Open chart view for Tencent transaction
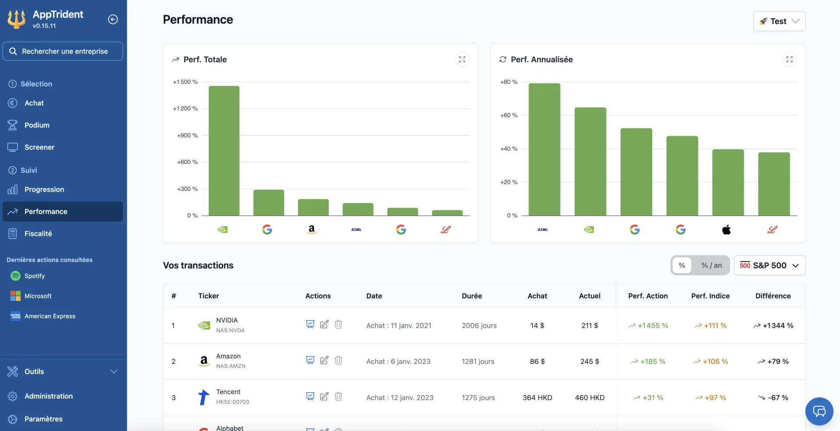This screenshot has height=431, width=840. (310, 396)
